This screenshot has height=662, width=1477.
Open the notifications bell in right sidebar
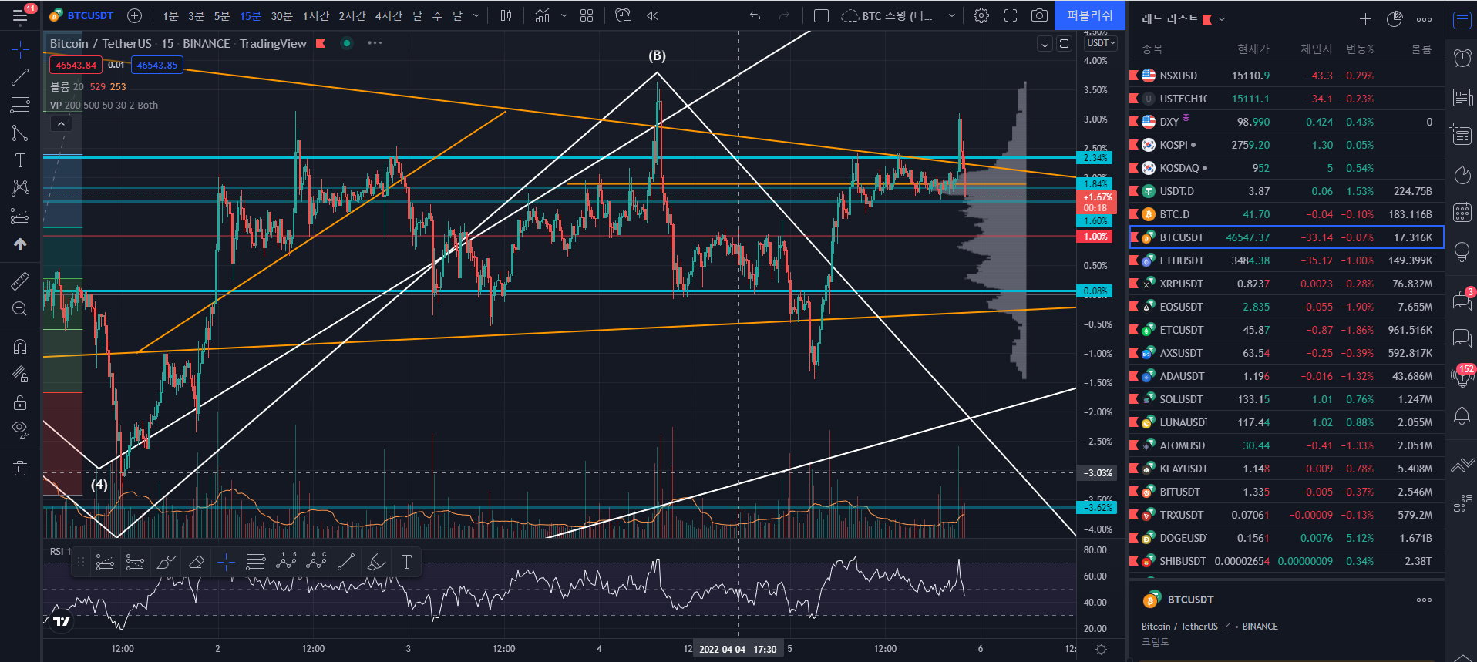[x=1462, y=417]
